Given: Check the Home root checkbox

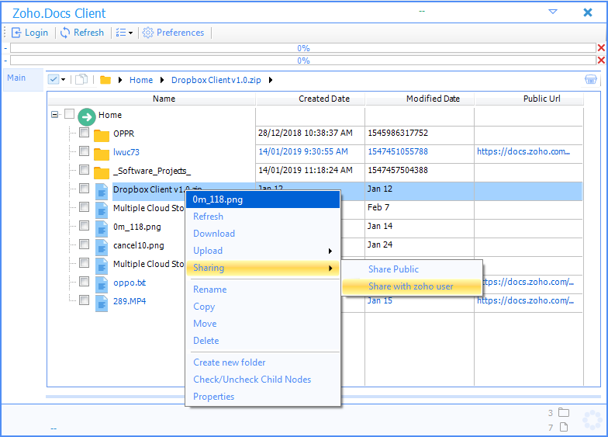Looking at the screenshot, I should (x=70, y=113).
